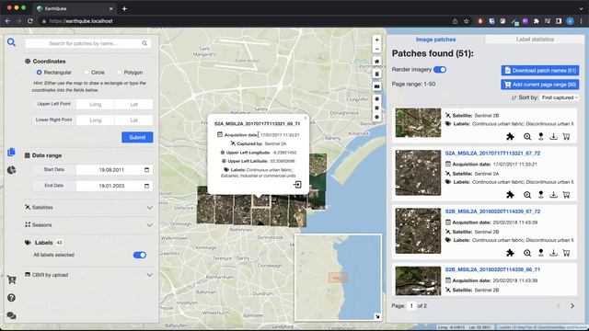Click puzzle icon for S2B_MSIL2A_20180220T114339_67_72
The image size is (589, 331).
[x=510, y=253]
